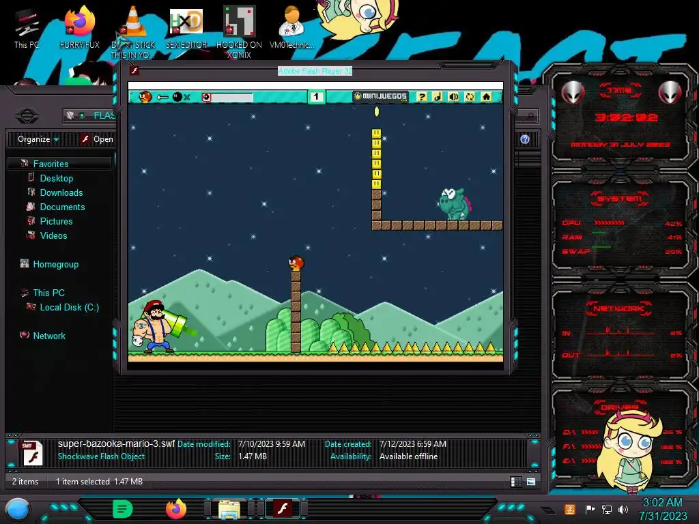The height and width of the screenshot is (524, 699).
Task: Open the VLC cone desktop shortcut
Action: point(133,32)
